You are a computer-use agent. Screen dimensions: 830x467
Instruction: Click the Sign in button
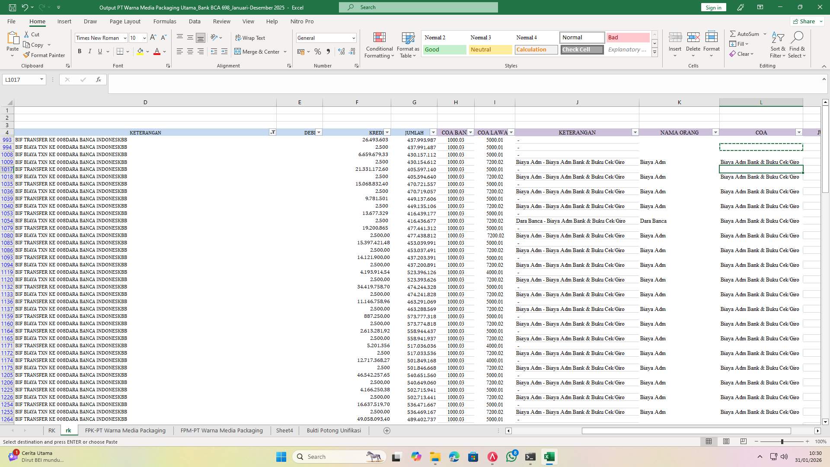(713, 7)
